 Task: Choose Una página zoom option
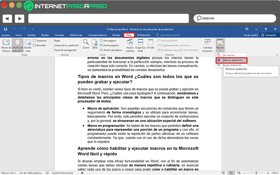(108, 41)
